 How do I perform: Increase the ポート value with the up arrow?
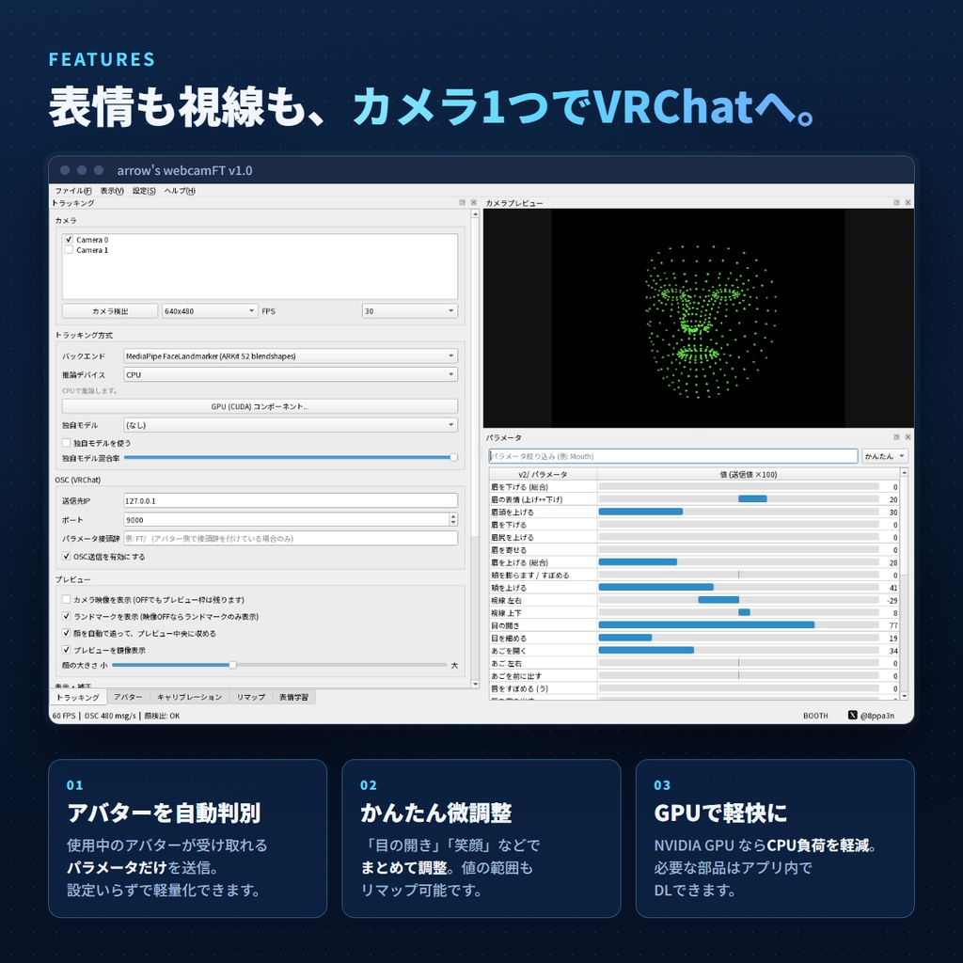point(453,516)
